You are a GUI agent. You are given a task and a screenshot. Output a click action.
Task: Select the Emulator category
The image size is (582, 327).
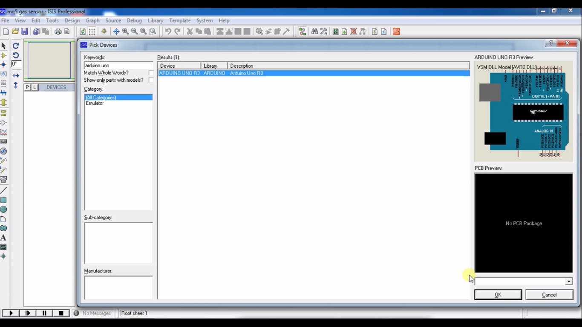point(95,103)
